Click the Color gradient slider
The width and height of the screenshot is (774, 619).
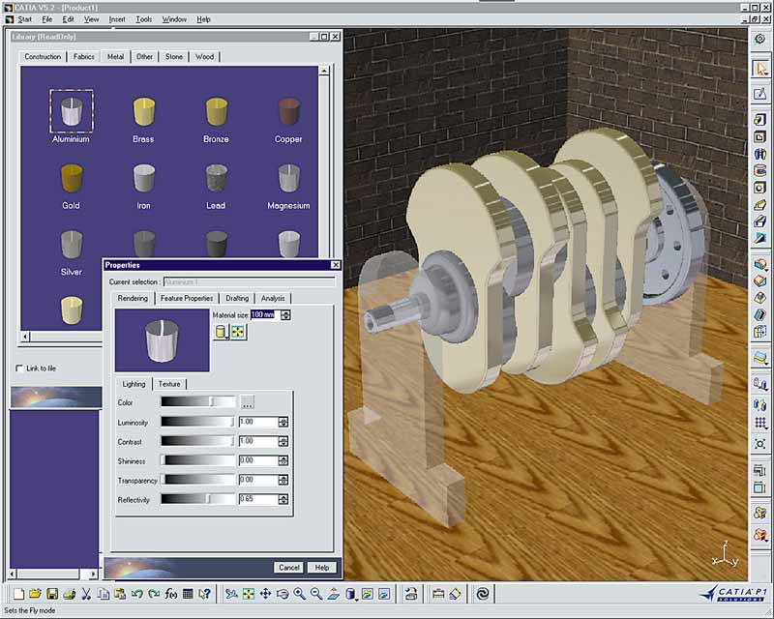click(198, 401)
